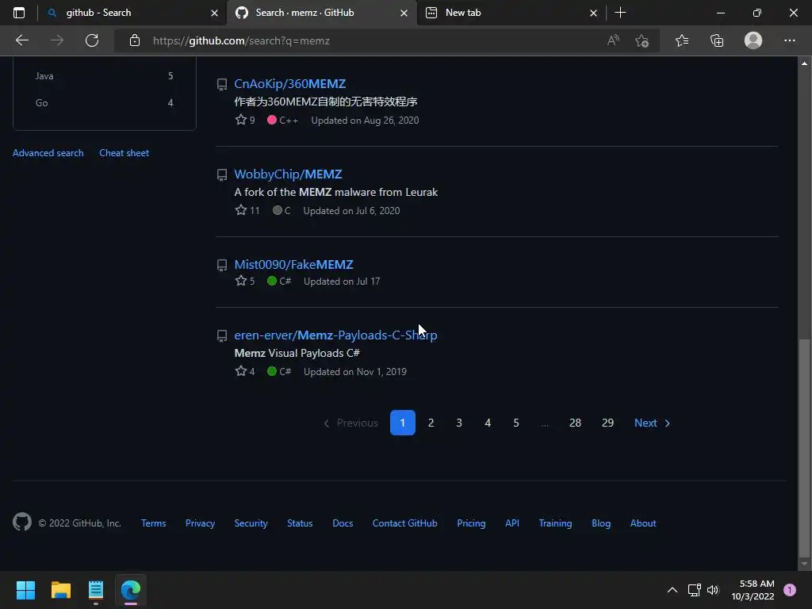Click the page vertical scrollbar thumb
This screenshot has height=609, width=812.
804,447
